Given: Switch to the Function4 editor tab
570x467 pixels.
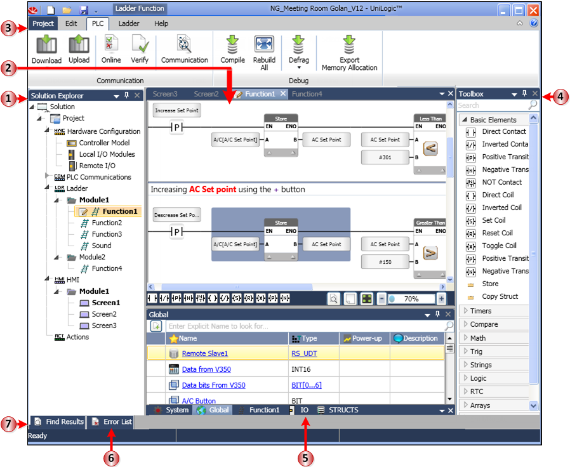Looking at the screenshot, I should [x=307, y=94].
